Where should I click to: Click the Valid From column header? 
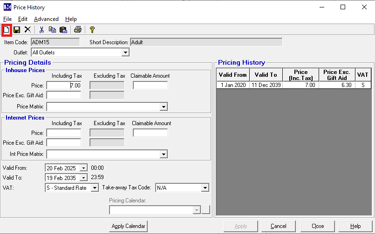(233, 75)
